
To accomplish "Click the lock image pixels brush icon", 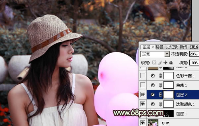I will [160, 63].
